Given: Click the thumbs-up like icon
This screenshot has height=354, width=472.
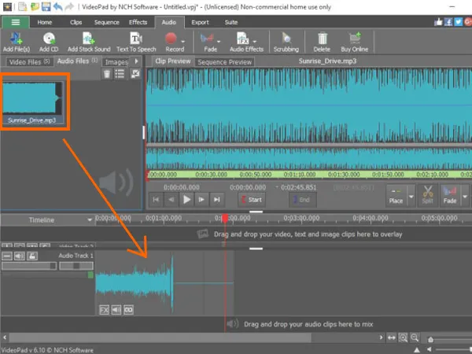Looking at the screenshot, I should coord(438,22).
